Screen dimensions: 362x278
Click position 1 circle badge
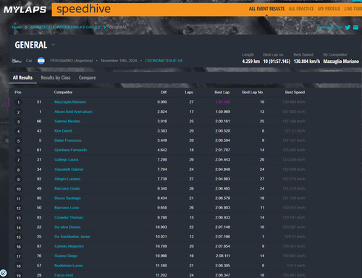tap(18, 102)
